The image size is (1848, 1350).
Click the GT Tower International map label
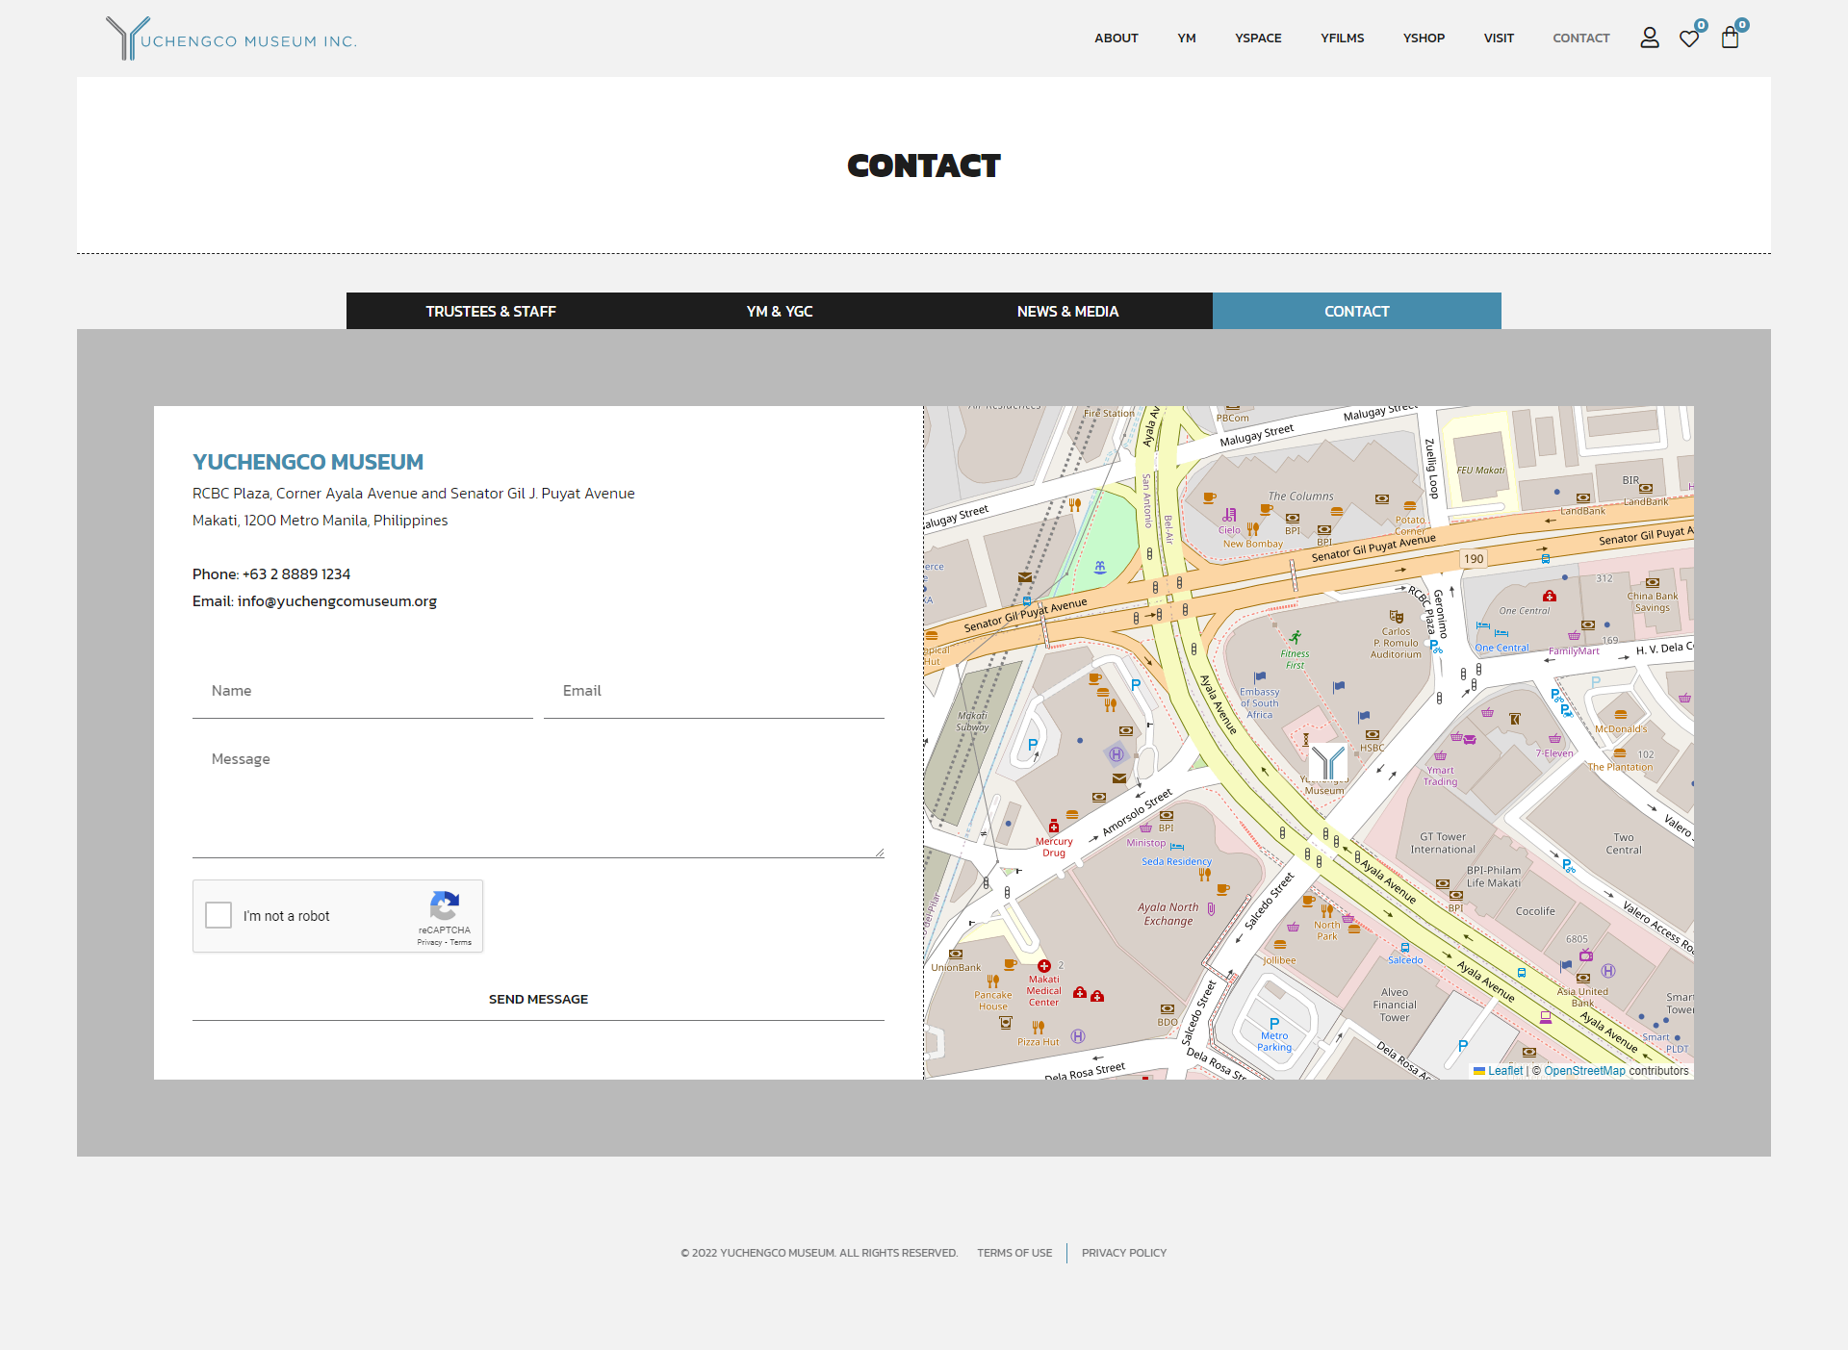tap(1443, 843)
